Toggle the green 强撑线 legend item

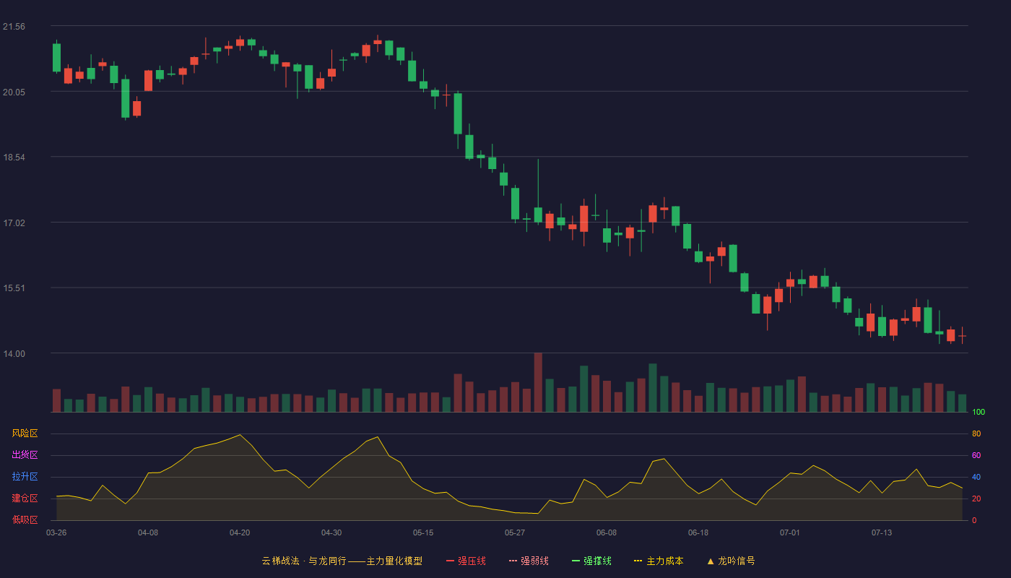point(591,561)
